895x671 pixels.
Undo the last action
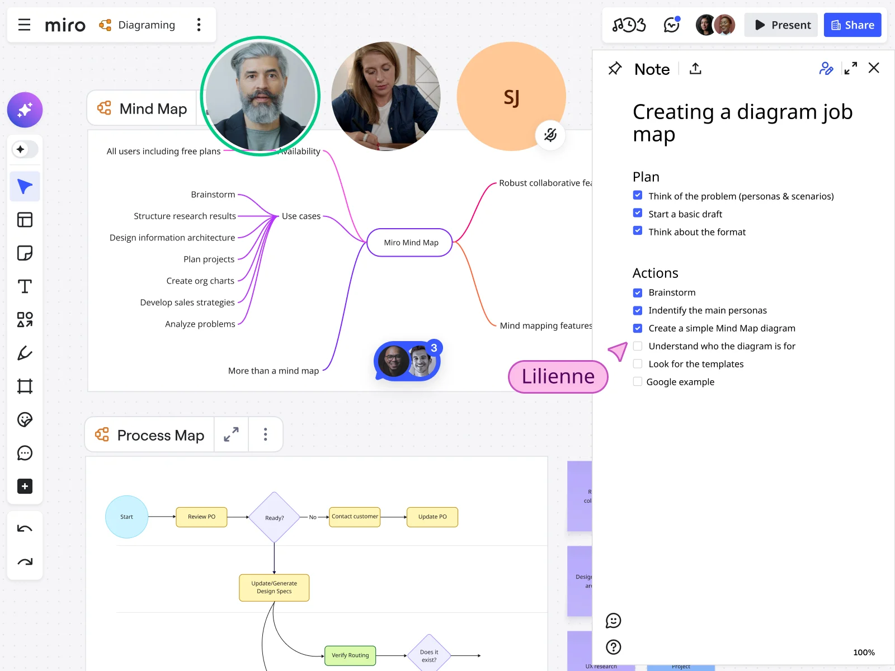(25, 527)
